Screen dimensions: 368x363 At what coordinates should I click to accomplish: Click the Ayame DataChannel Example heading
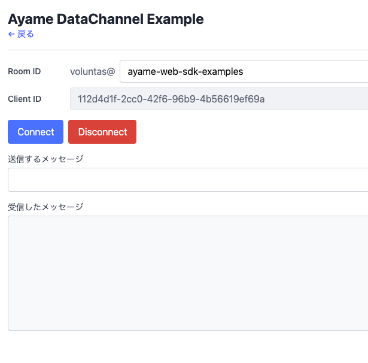tap(106, 19)
